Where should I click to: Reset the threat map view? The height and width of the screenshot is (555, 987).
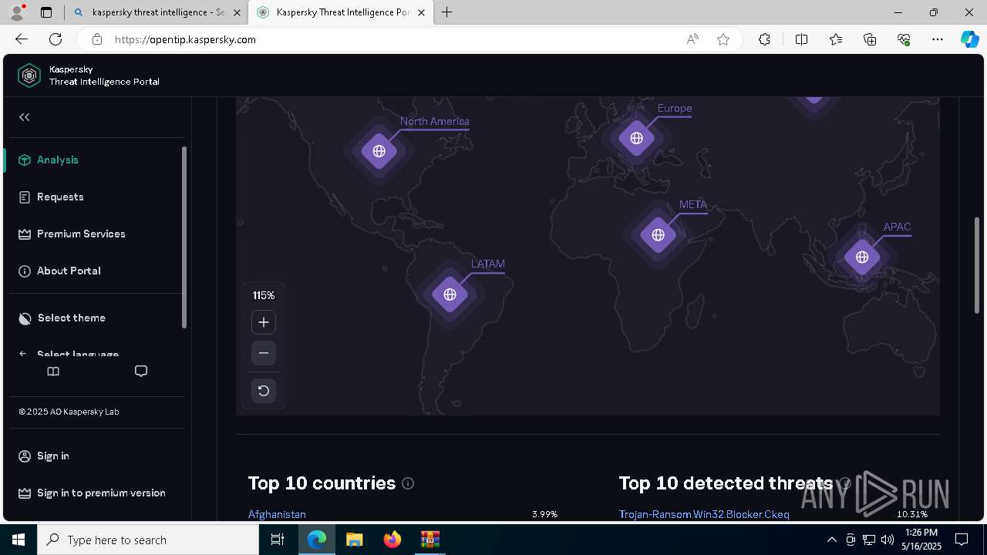click(x=264, y=391)
